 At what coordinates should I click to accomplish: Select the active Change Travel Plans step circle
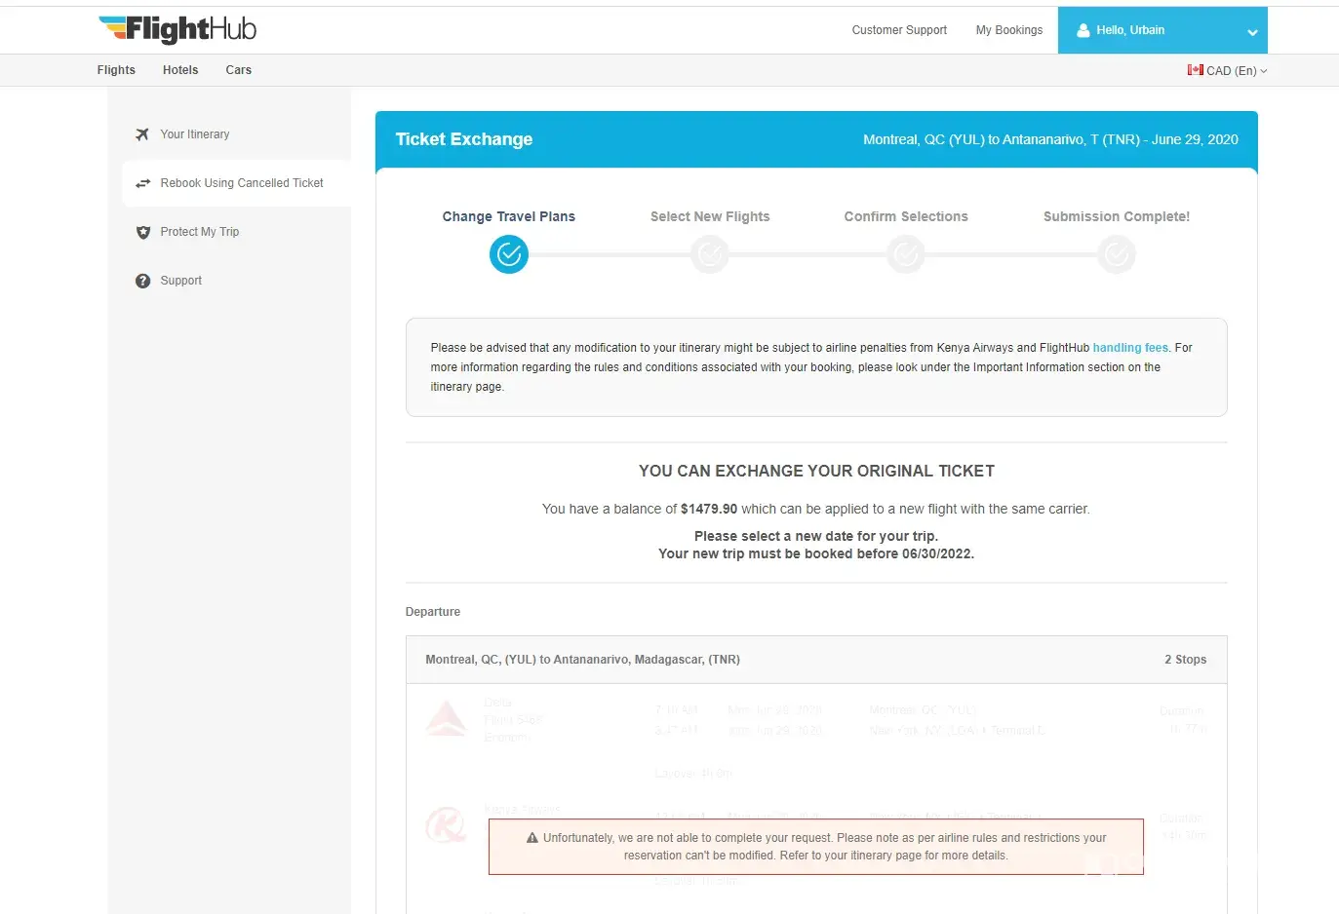point(508,254)
